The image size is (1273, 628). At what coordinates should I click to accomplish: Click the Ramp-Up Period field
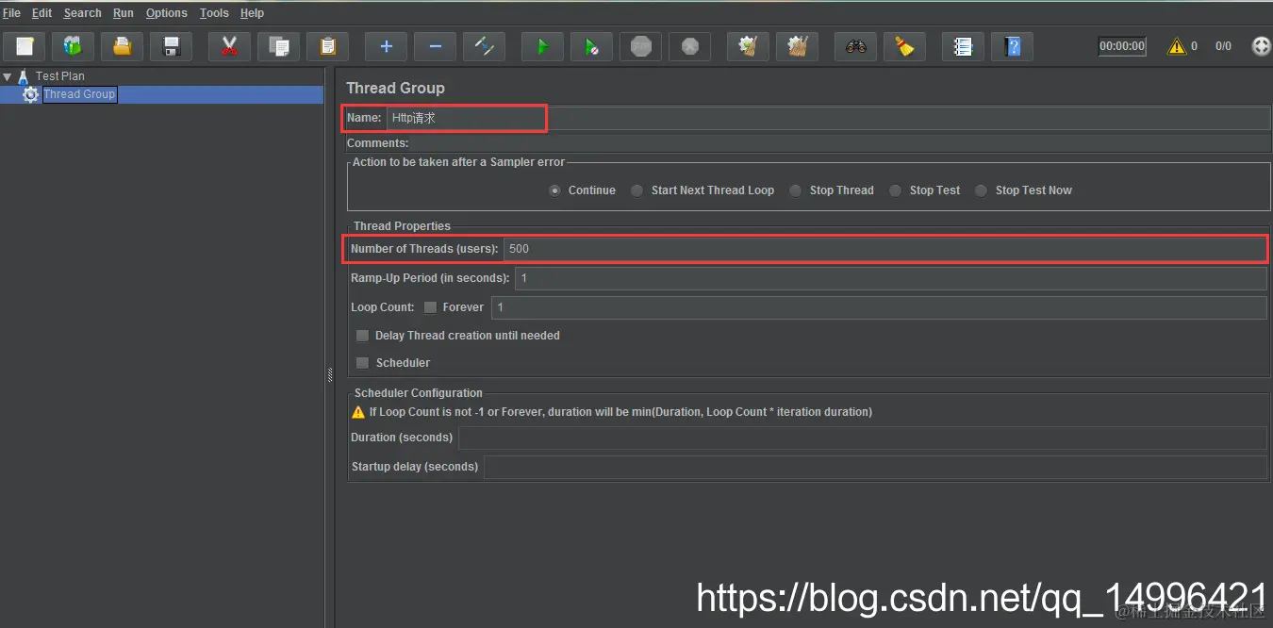[x=890, y=278]
